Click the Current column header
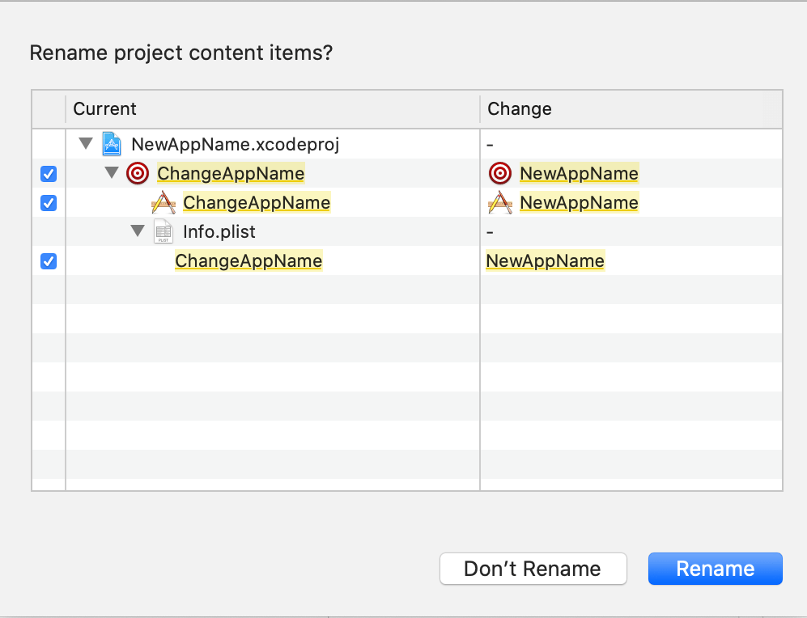Image resolution: width=807 pixels, height=618 pixels. pos(105,109)
